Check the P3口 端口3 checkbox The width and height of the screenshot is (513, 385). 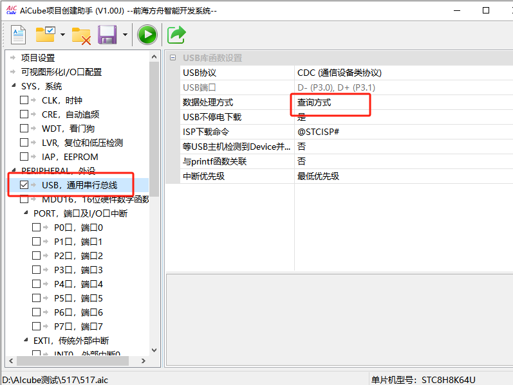[36, 270]
